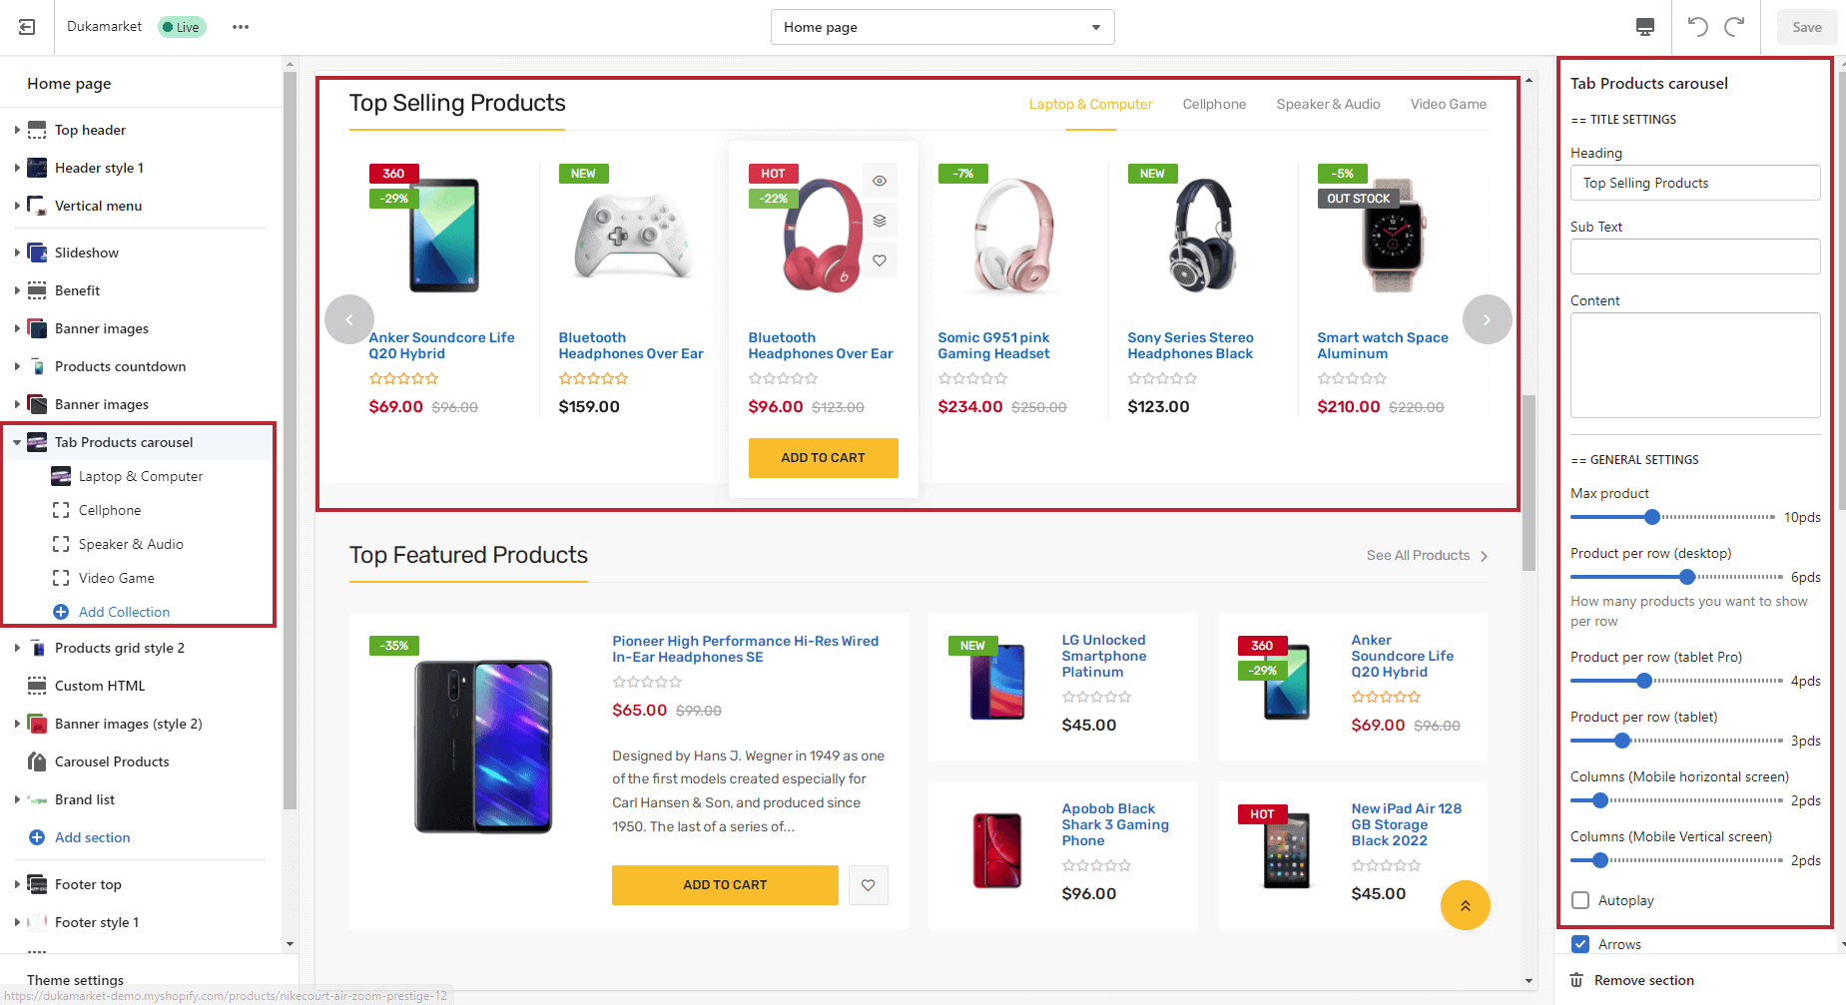Image resolution: width=1846 pixels, height=1005 pixels.
Task: Enable the Autoplay checkbox
Action: (x=1580, y=900)
